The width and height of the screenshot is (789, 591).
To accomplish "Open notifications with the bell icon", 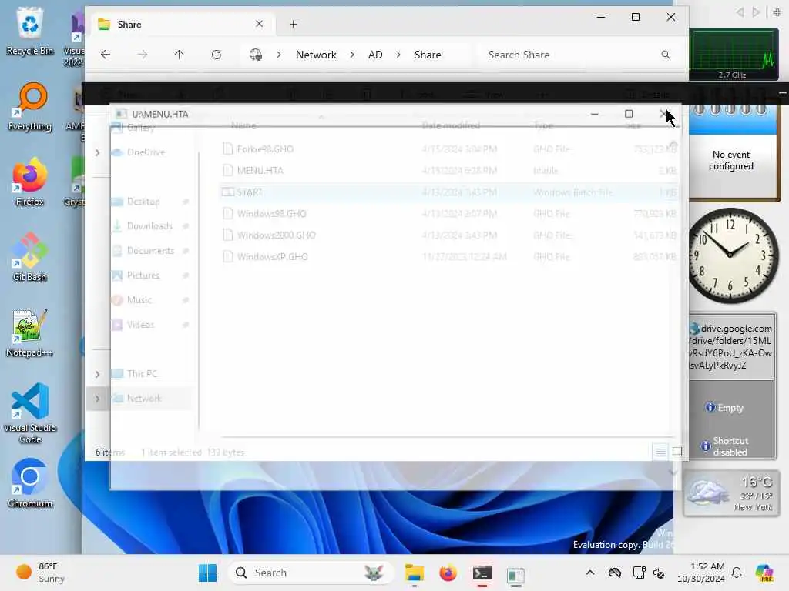I will pos(737,573).
